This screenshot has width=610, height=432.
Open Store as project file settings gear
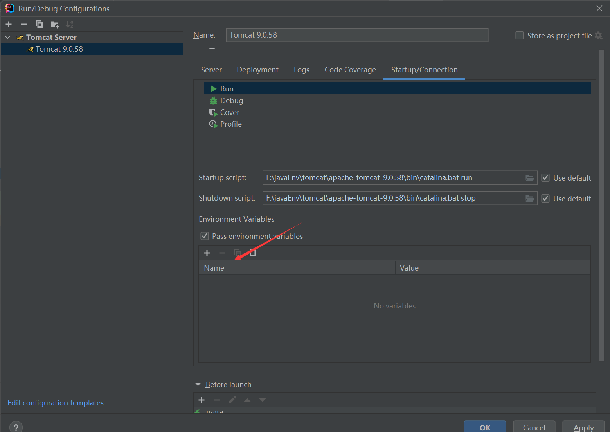599,36
